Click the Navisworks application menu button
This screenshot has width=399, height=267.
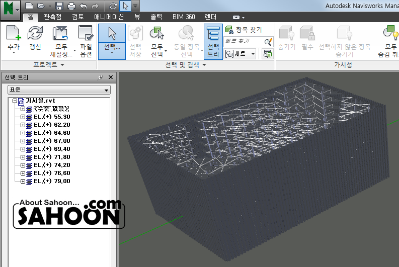(10, 9)
